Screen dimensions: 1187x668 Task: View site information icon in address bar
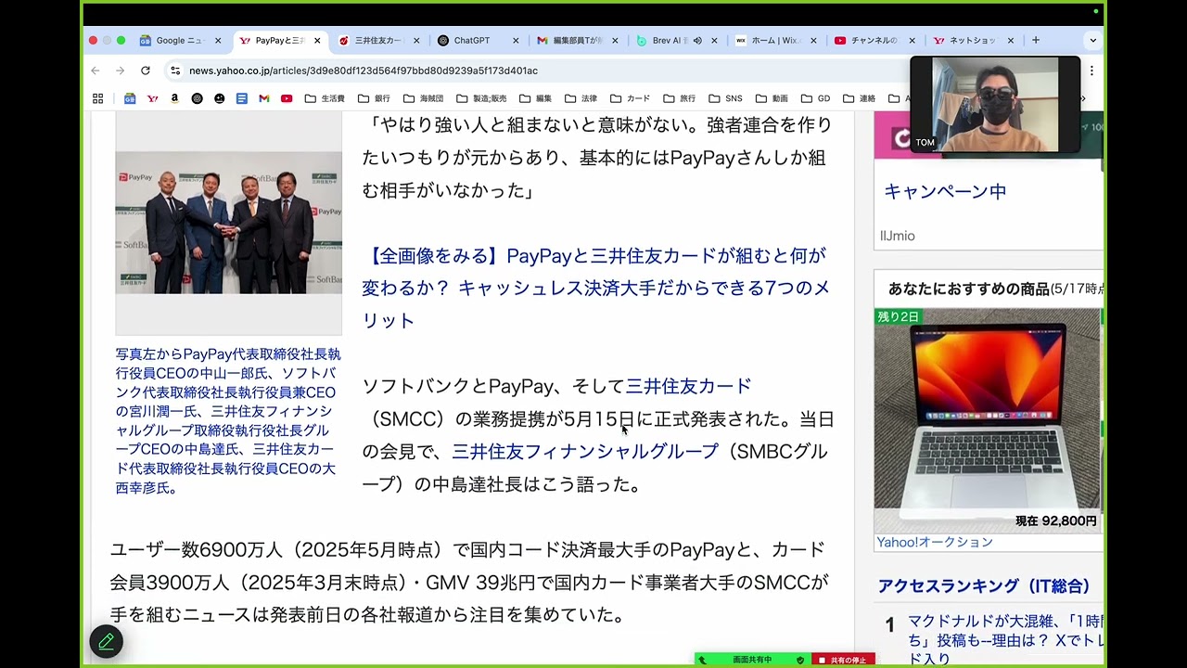[174, 71]
